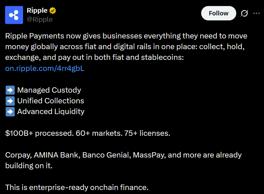This screenshot has height=194, width=264.
Task: Click the gold verified badge
Action: click(52, 11)
